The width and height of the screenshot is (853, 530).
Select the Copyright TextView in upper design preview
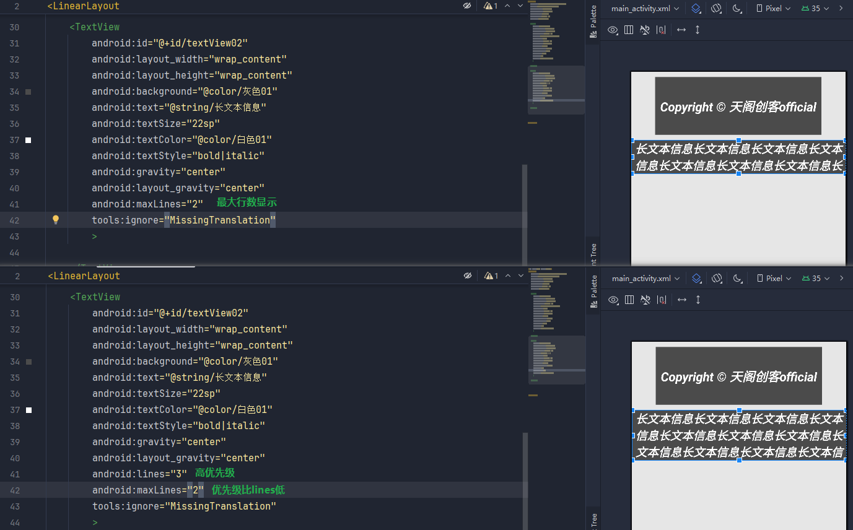tap(738, 106)
